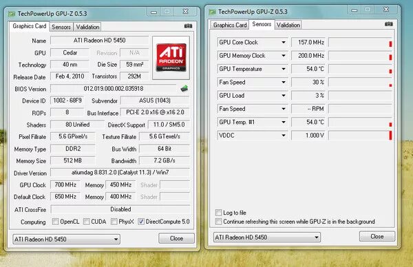Minimize the right GPU-Z Sensors window
Viewport: 413px width, 267px height.
(354, 10)
